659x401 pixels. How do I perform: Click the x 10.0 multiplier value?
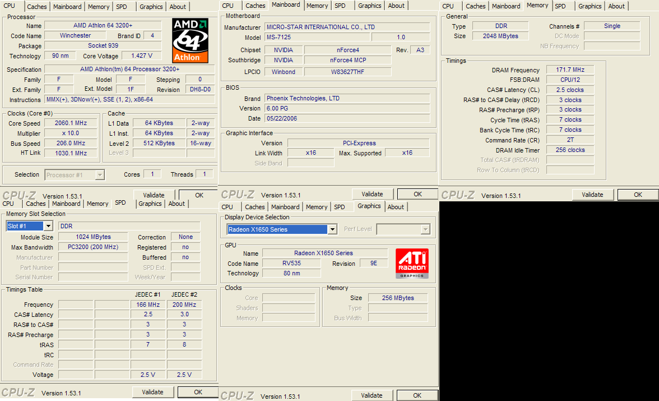point(71,133)
